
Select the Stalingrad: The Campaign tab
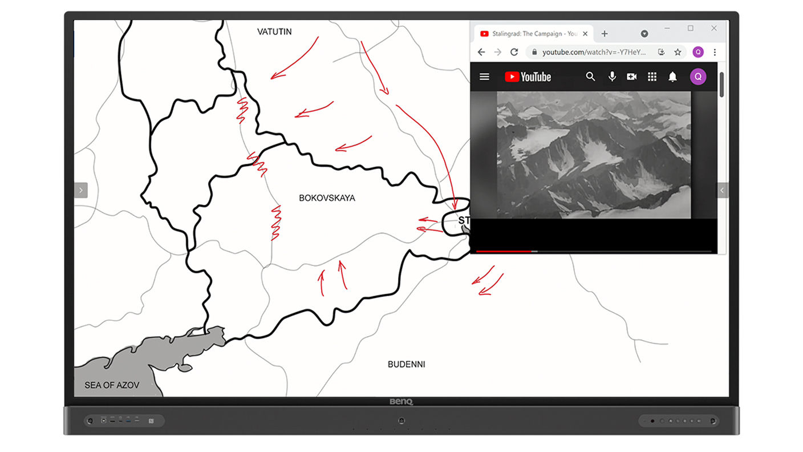(x=530, y=34)
